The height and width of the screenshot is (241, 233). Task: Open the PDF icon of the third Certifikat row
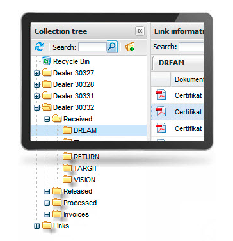[161, 128]
